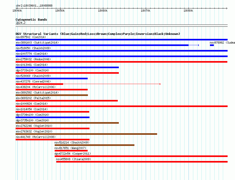Click the nsv1000824 (Coe2014) label

point(32,104)
